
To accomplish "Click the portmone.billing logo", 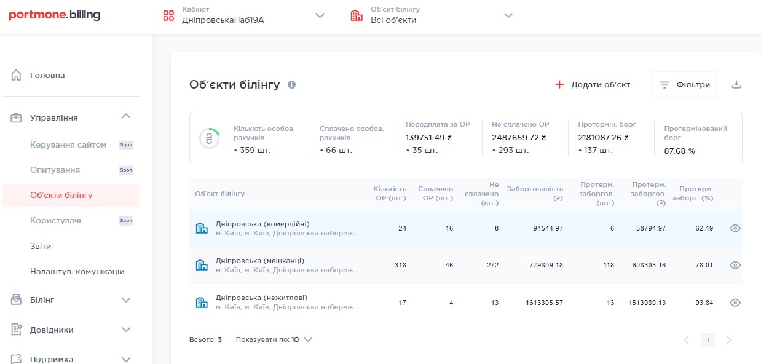I will point(55,15).
